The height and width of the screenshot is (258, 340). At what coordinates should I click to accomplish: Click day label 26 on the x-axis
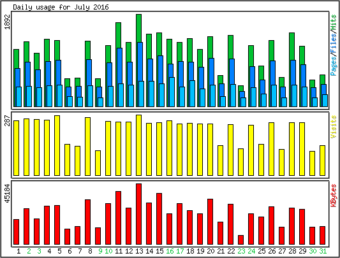[272, 251]
